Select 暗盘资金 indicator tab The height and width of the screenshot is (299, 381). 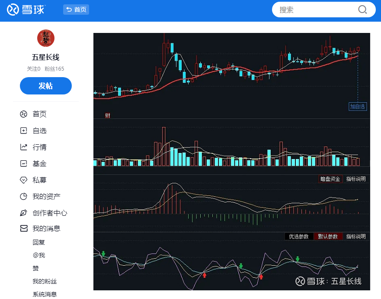click(330, 179)
